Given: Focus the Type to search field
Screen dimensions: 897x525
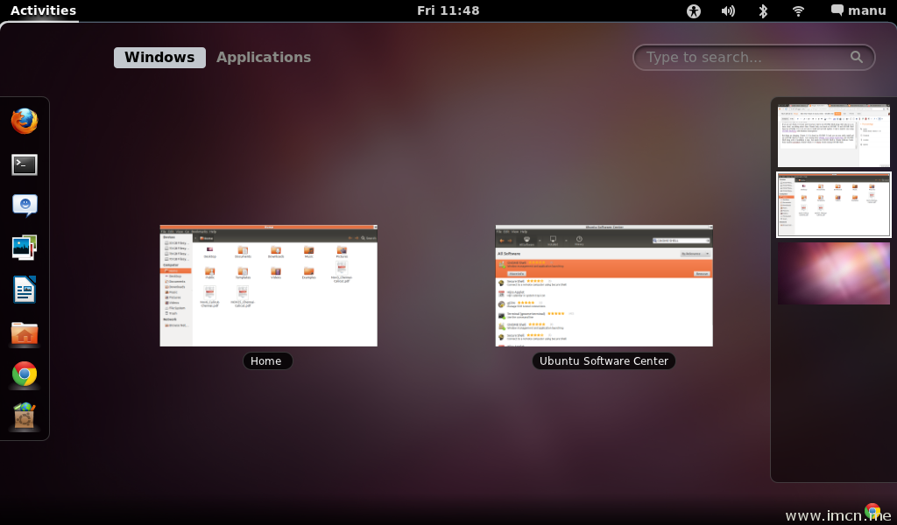Looking at the screenshot, I should [754, 58].
